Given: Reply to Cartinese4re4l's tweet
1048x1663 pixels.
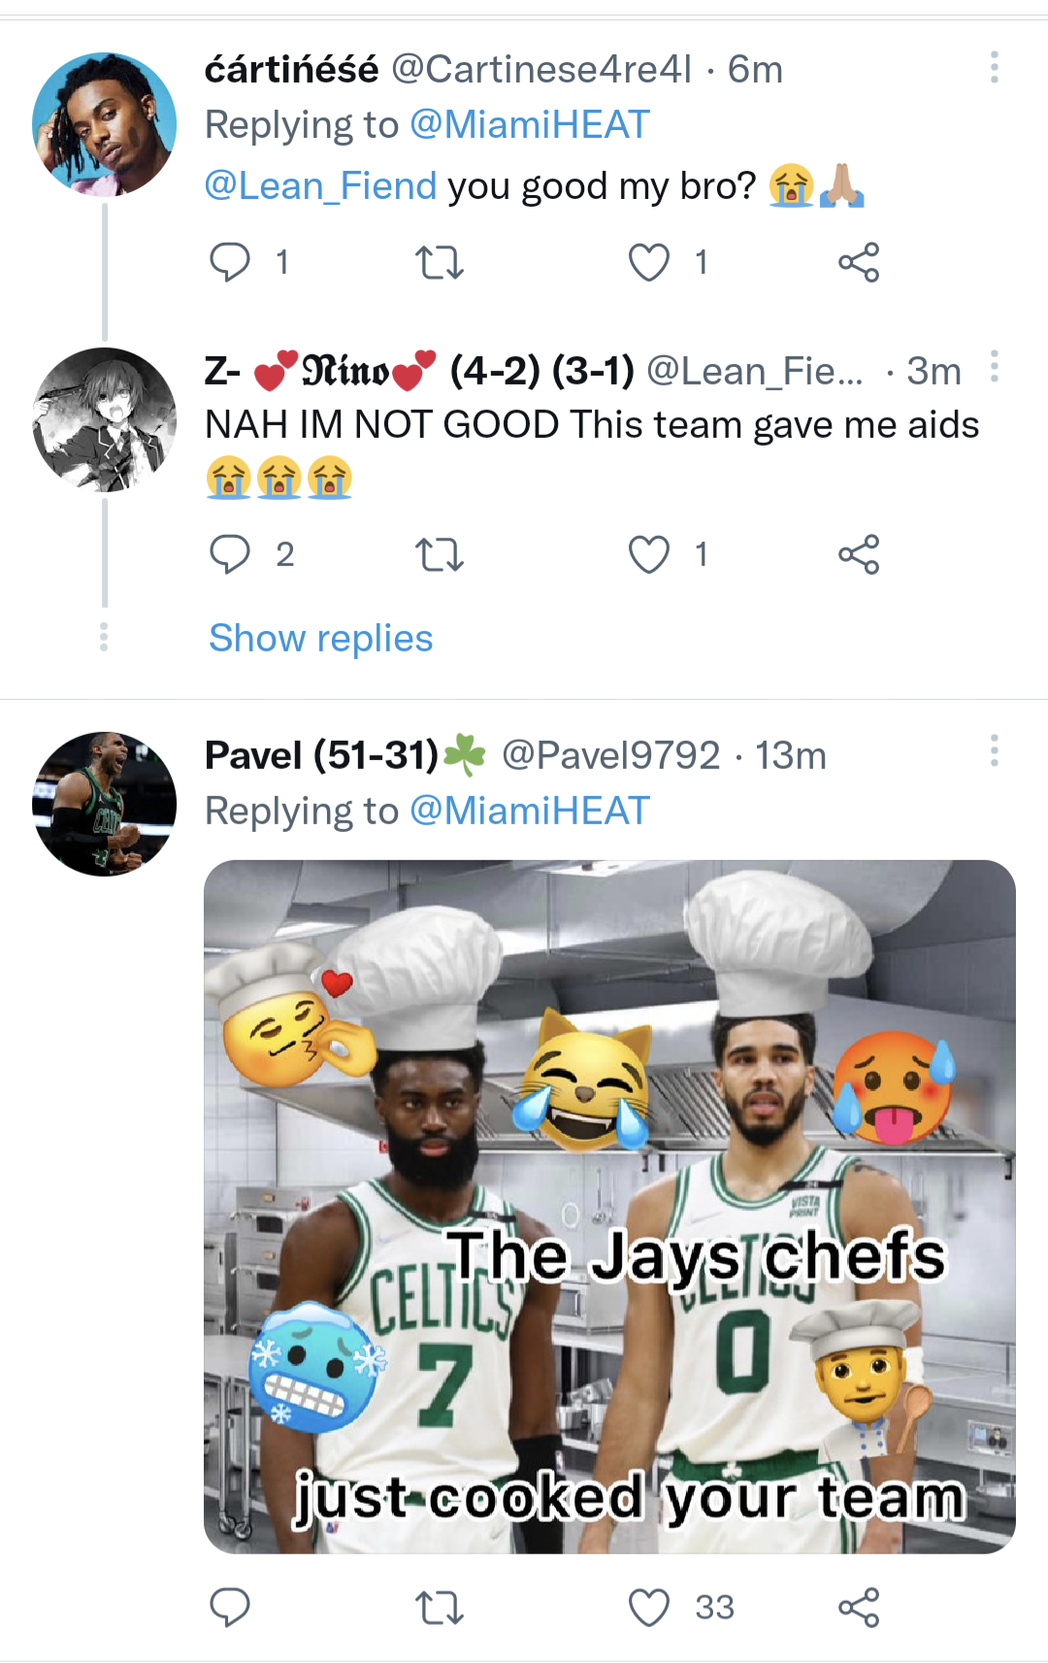Looking at the screenshot, I should pyautogui.click(x=230, y=262).
